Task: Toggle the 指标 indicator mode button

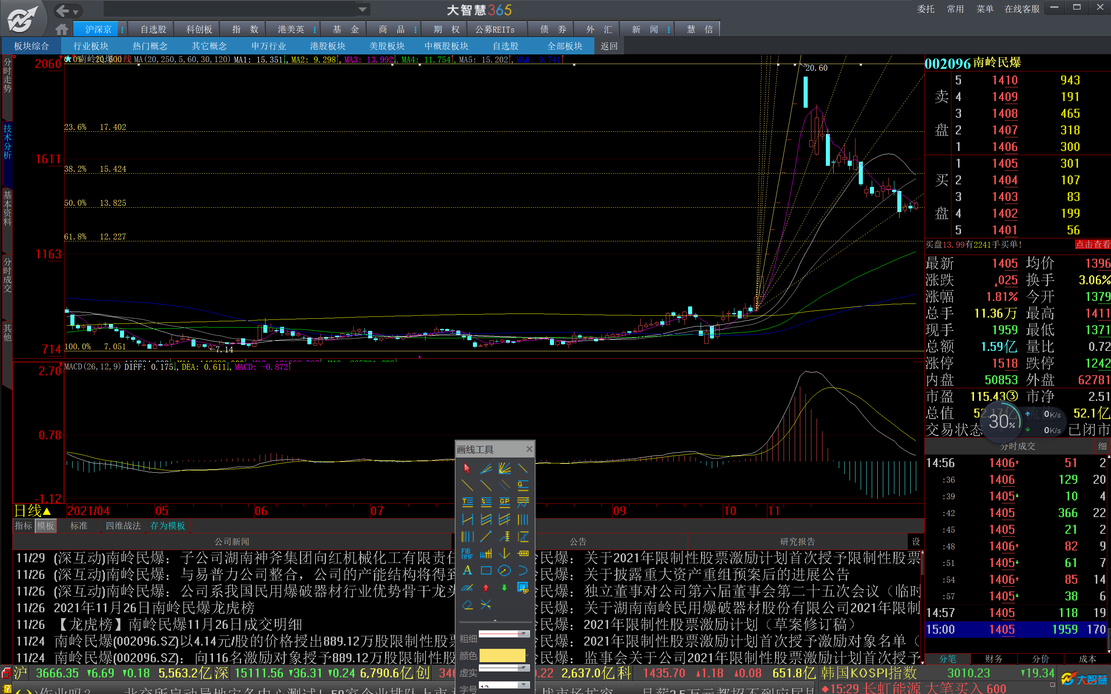Action: 23,526
